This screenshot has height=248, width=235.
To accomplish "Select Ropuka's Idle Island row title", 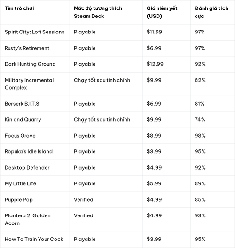I will [x=29, y=151].
